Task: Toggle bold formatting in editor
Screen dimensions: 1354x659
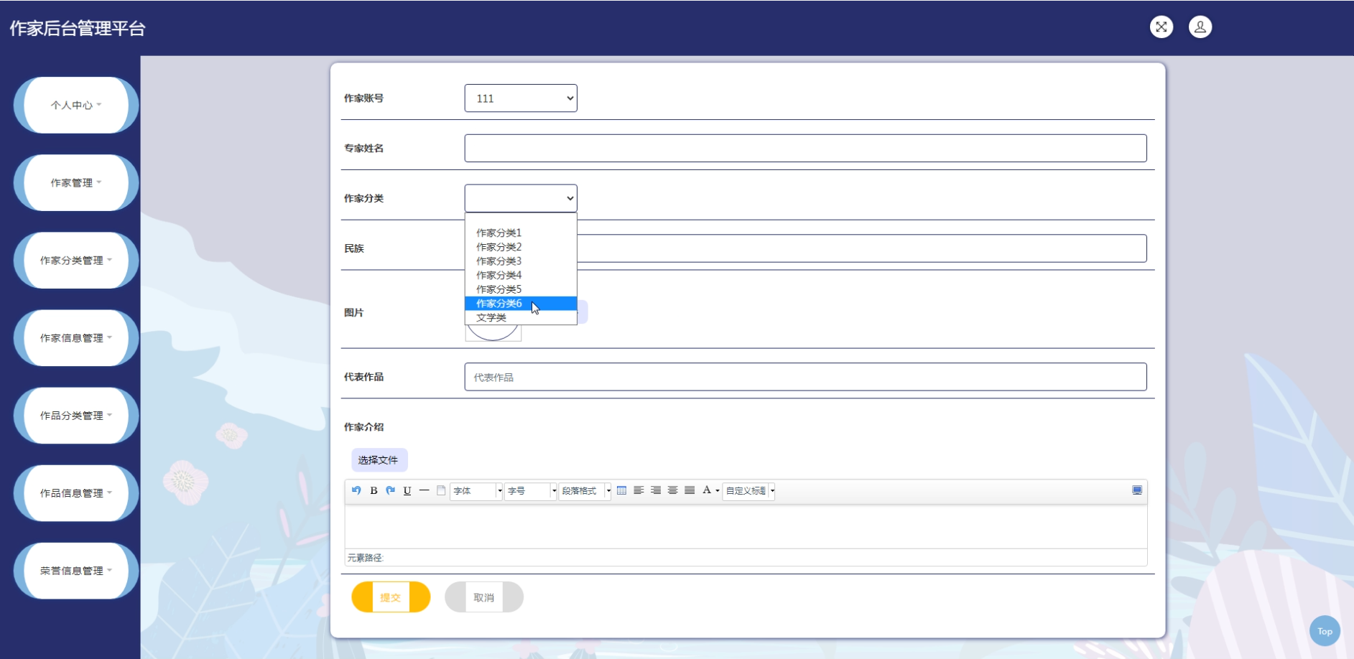Action: pos(374,490)
